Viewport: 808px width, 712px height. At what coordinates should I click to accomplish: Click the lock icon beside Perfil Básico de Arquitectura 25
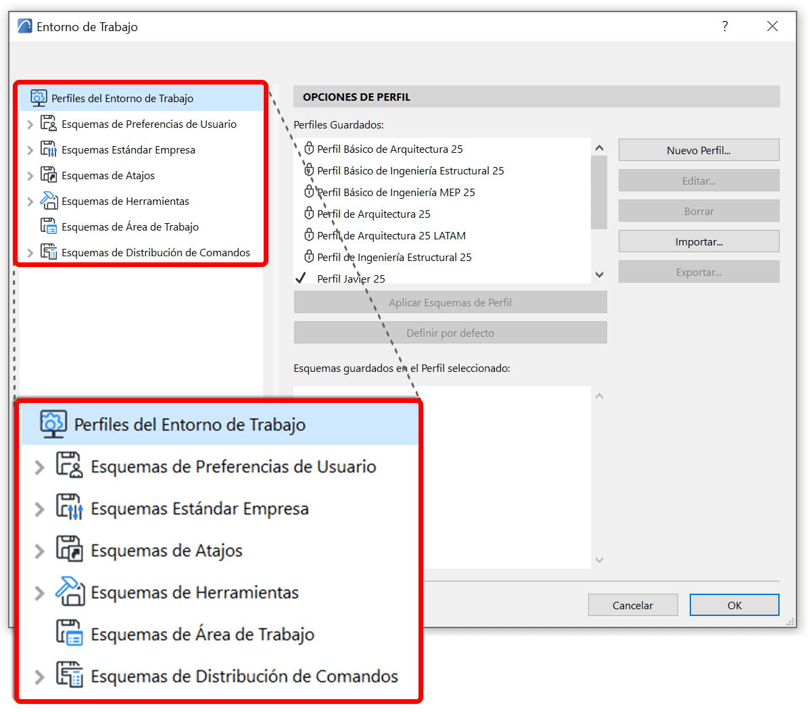click(x=309, y=149)
